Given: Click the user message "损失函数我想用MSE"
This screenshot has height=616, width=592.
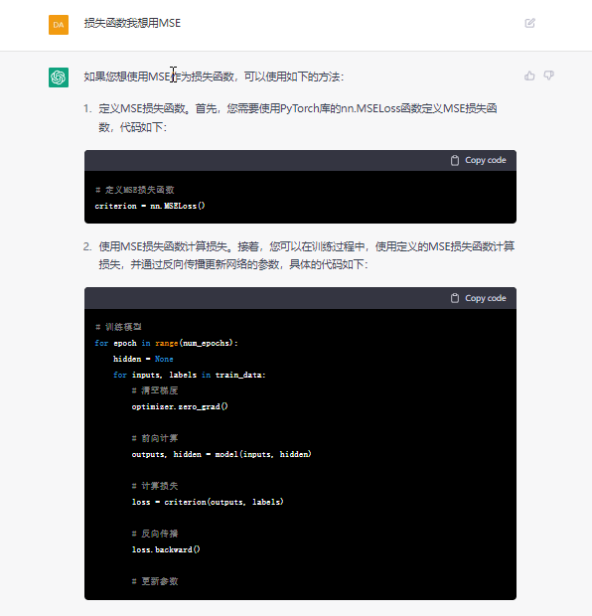Looking at the screenshot, I should [132, 23].
